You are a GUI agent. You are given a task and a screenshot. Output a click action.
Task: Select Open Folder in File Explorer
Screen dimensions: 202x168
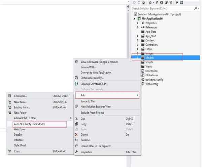[x=95, y=146]
